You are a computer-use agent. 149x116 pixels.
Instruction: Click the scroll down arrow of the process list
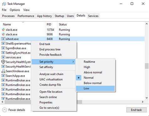click(146, 98)
